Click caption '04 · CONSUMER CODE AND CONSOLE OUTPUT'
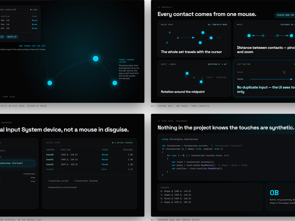Viewport: 295px width, 221px height. point(175,220)
